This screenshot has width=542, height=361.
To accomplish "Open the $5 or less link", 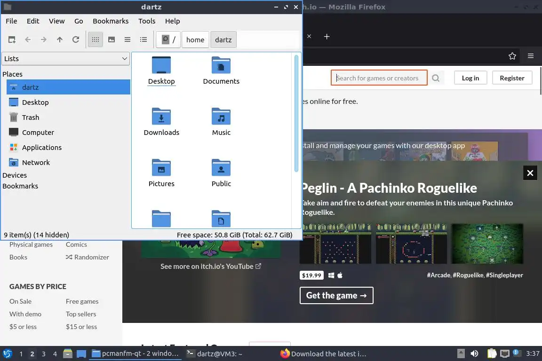I will pyautogui.click(x=23, y=327).
